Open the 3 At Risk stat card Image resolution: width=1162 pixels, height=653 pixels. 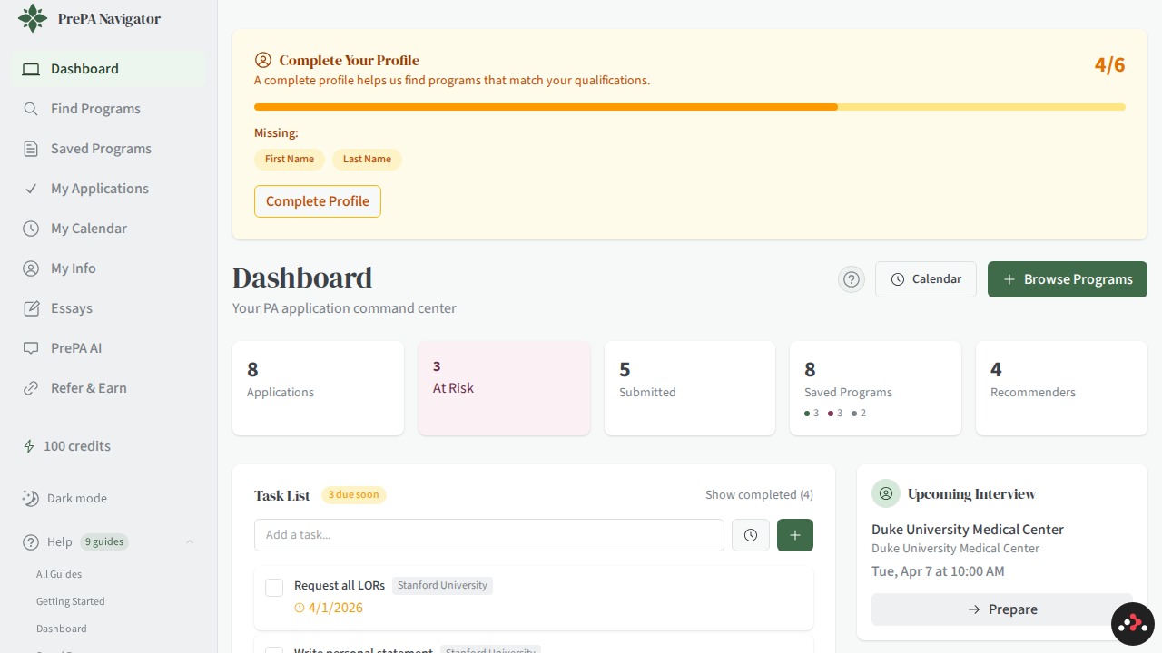click(504, 388)
